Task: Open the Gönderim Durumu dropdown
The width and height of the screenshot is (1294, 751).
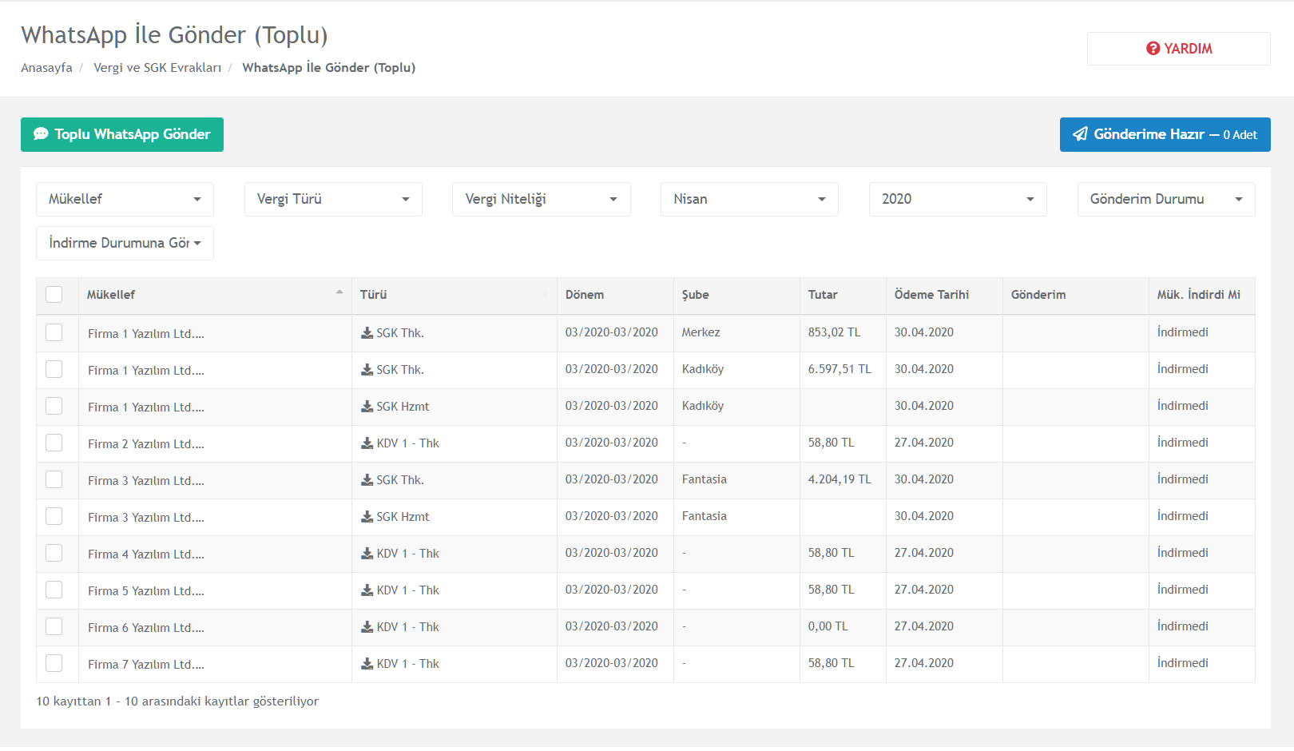Action: click(1166, 199)
